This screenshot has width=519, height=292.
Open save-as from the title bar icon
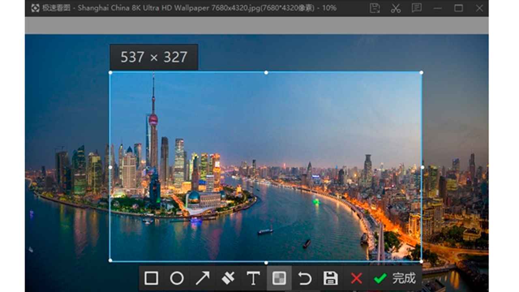[x=375, y=8]
